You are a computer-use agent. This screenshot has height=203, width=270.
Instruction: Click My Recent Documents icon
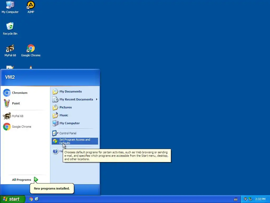pyautogui.click(x=55, y=99)
